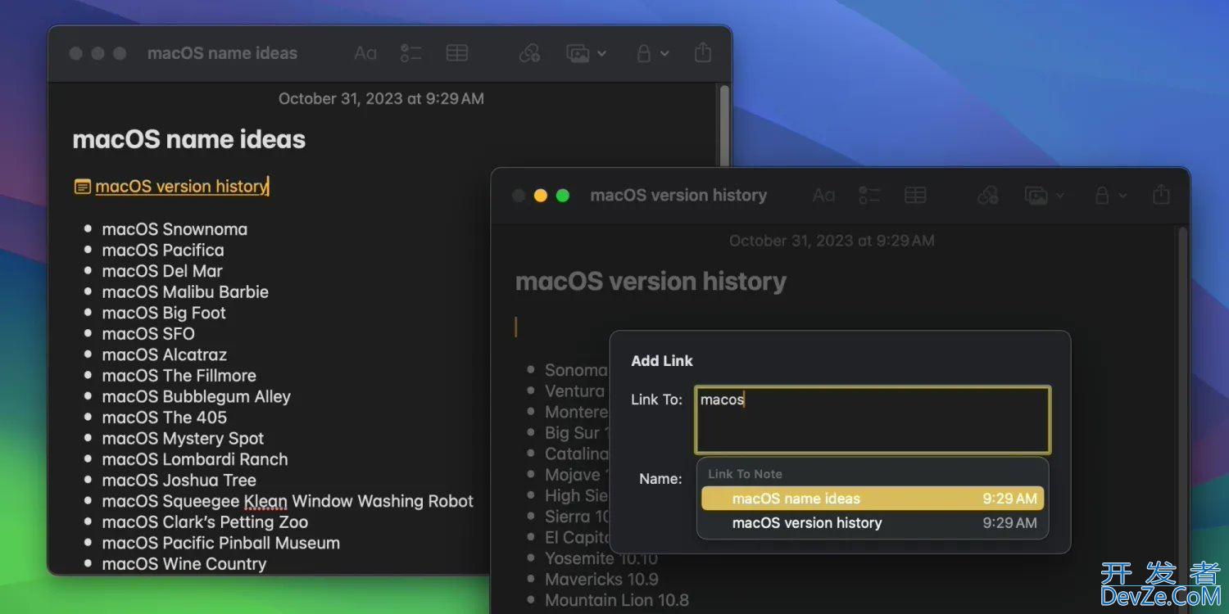Click lock icon in version history window

click(x=1103, y=196)
